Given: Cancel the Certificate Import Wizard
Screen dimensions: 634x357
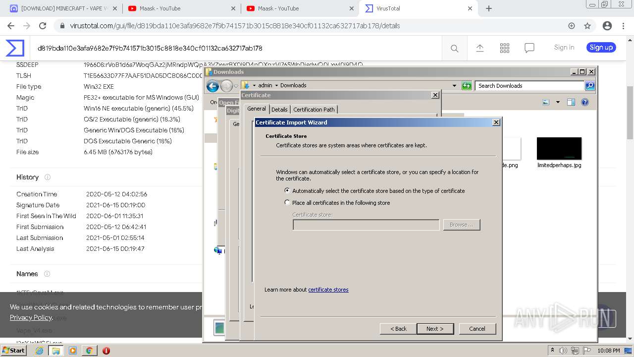Looking at the screenshot, I should click(477, 329).
